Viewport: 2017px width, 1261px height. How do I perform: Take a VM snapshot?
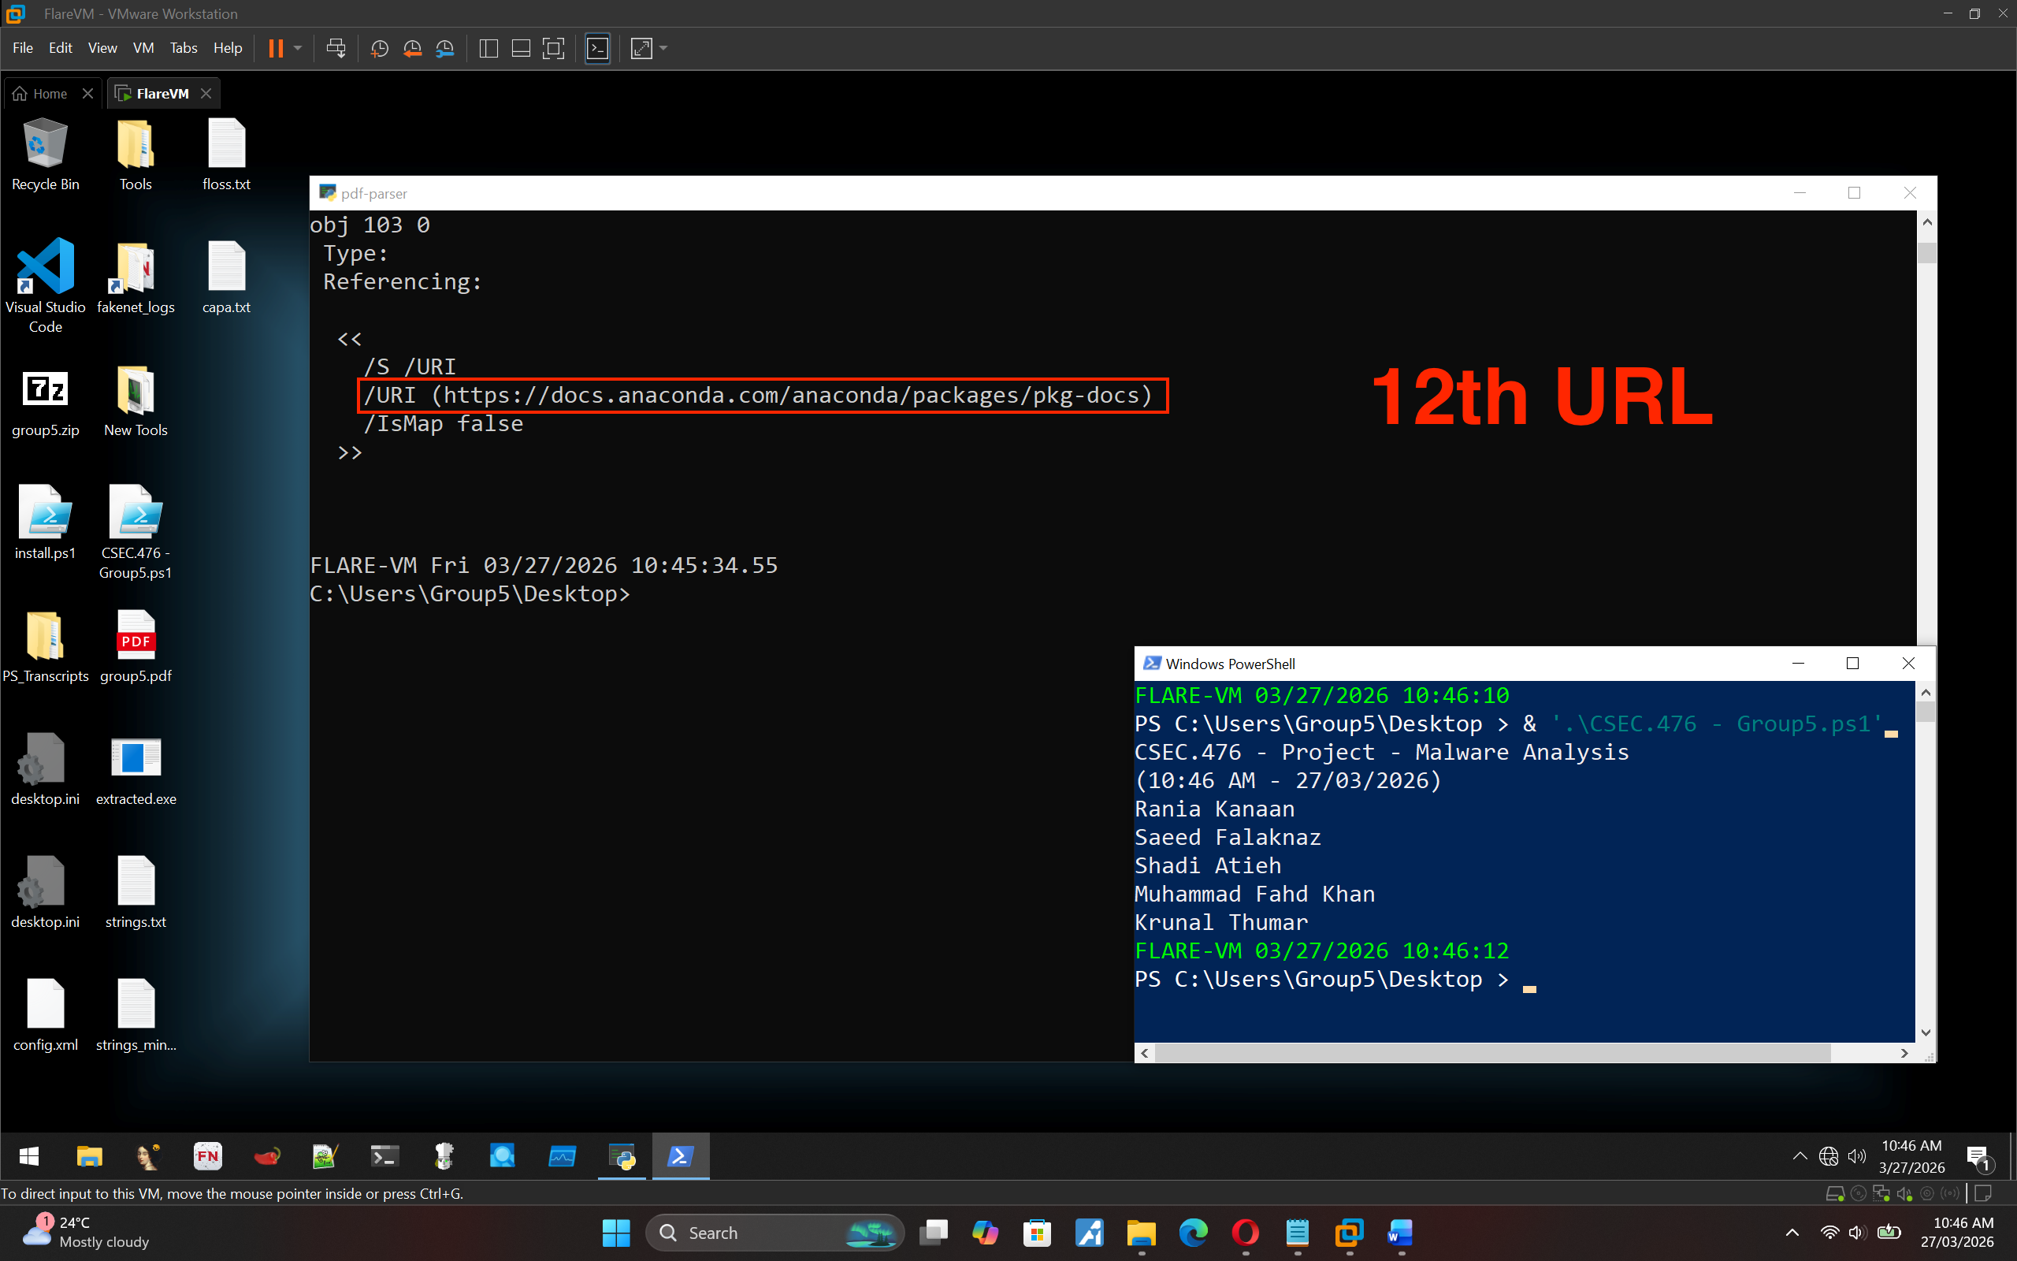(x=379, y=48)
